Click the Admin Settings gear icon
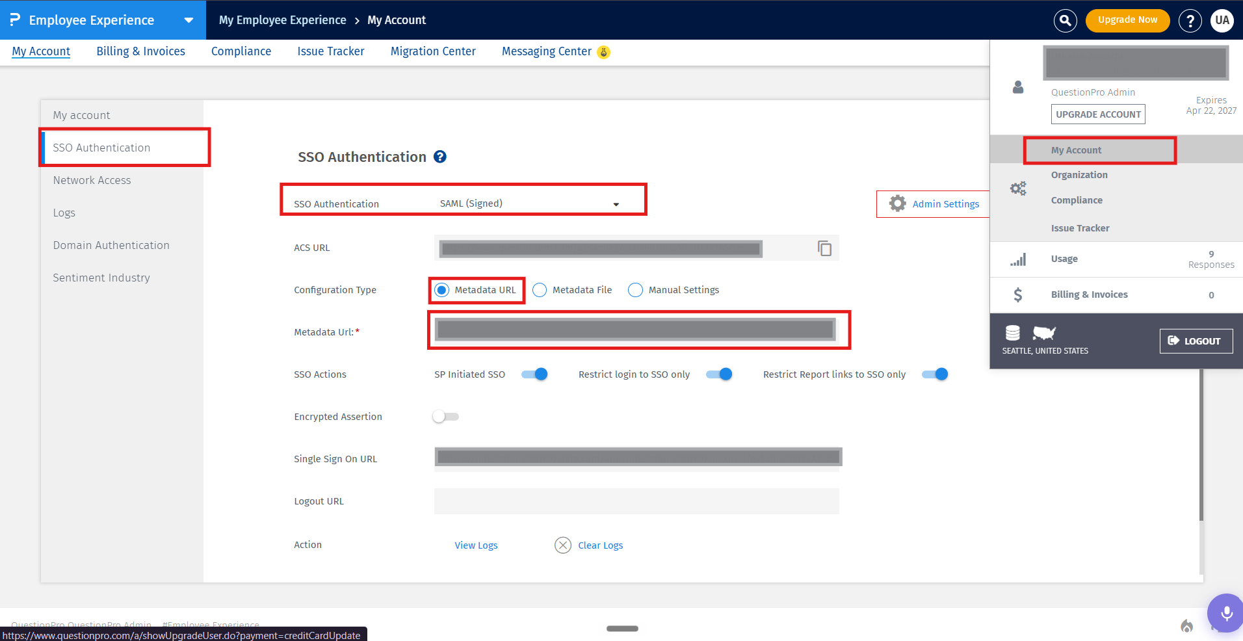Screen dimensions: 1243x641 coord(898,203)
